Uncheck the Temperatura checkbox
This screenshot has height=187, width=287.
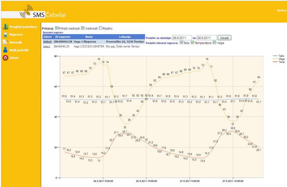[193, 43]
